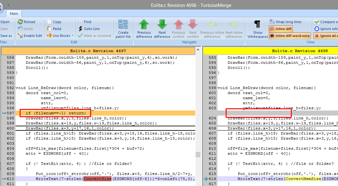Go to the Next difference
Screen dimensions: 338x186
[162, 28]
